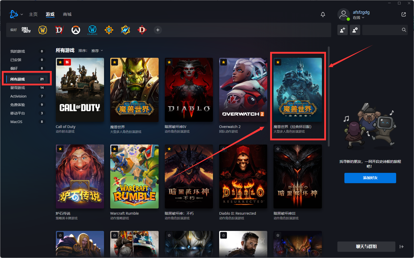Screen dimensions: 414x258
Task: Select 暴雪游戏 category
Action: pos(27,88)
